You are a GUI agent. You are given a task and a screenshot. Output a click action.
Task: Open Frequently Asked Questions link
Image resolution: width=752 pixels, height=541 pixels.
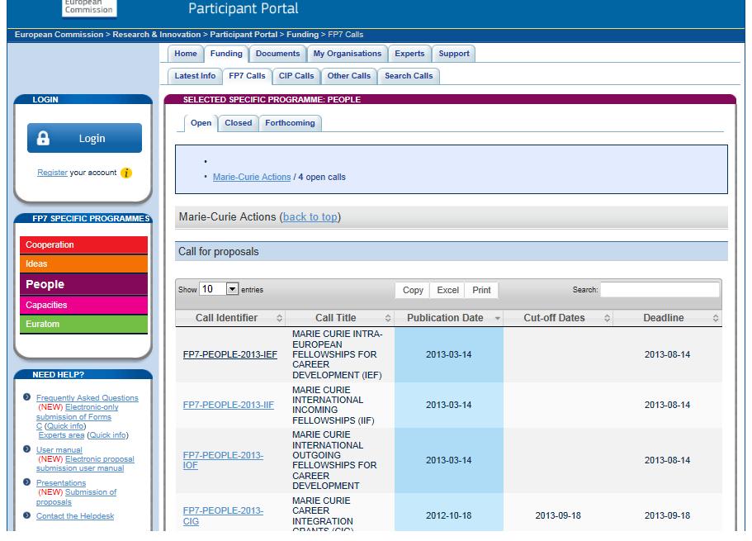point(87,398)
